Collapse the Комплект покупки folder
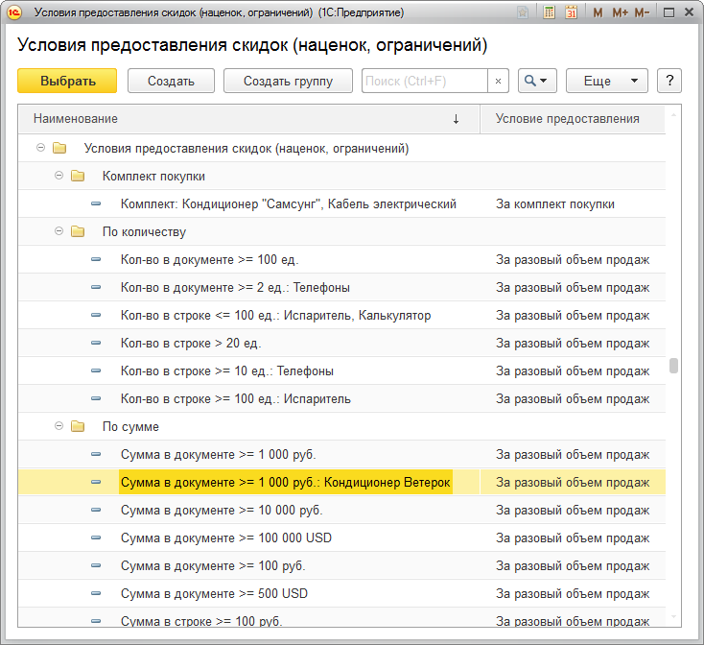The height and width of the screenshot is (645, 704). pyautogui.click(x=59, y=177)
